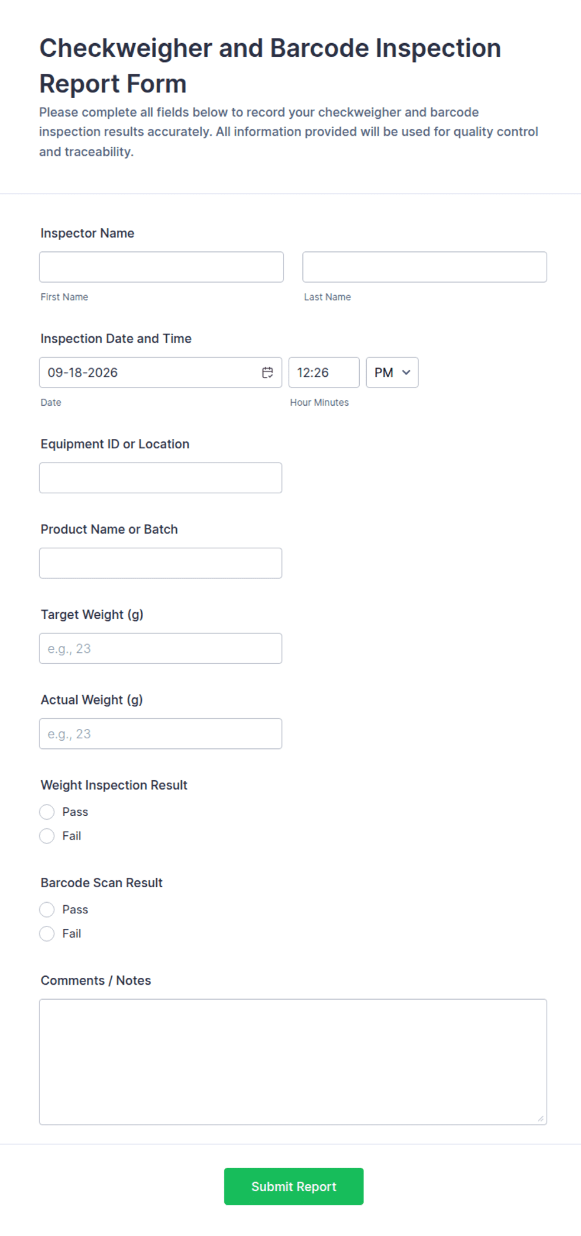Click the Hour Minutes time field
581x1236 pixels.
click(x=324, y=373)
